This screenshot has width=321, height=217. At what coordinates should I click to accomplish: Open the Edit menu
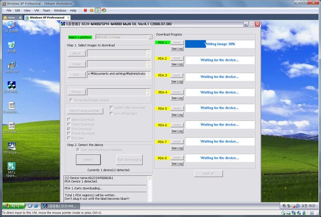[x=18, y=10]
